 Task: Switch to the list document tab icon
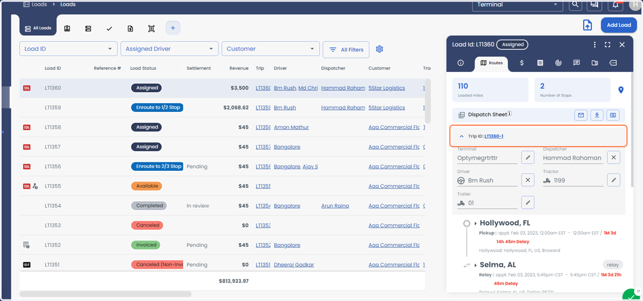[540, 63]
